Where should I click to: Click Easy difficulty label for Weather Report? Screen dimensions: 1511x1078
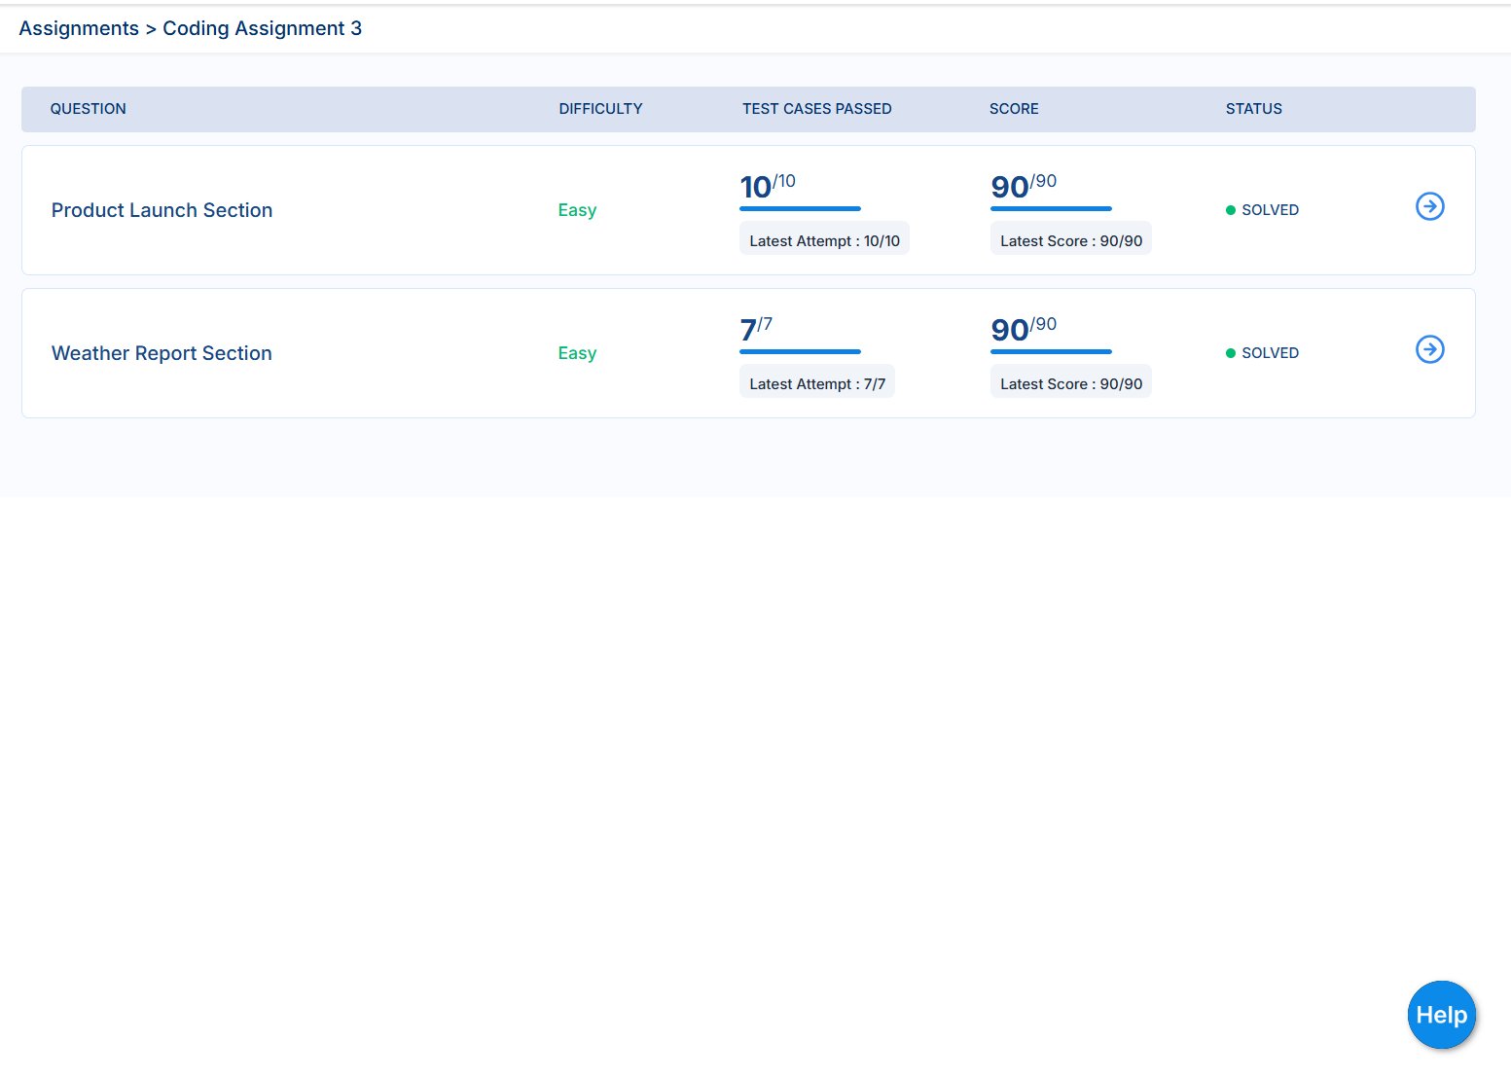[x=577, y=353]
